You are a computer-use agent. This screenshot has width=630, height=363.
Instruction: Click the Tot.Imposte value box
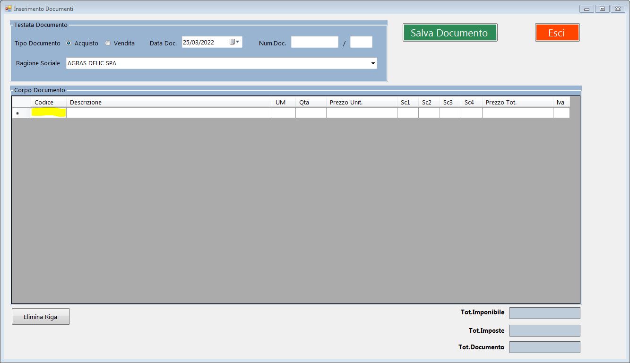[x=544, y=330]
